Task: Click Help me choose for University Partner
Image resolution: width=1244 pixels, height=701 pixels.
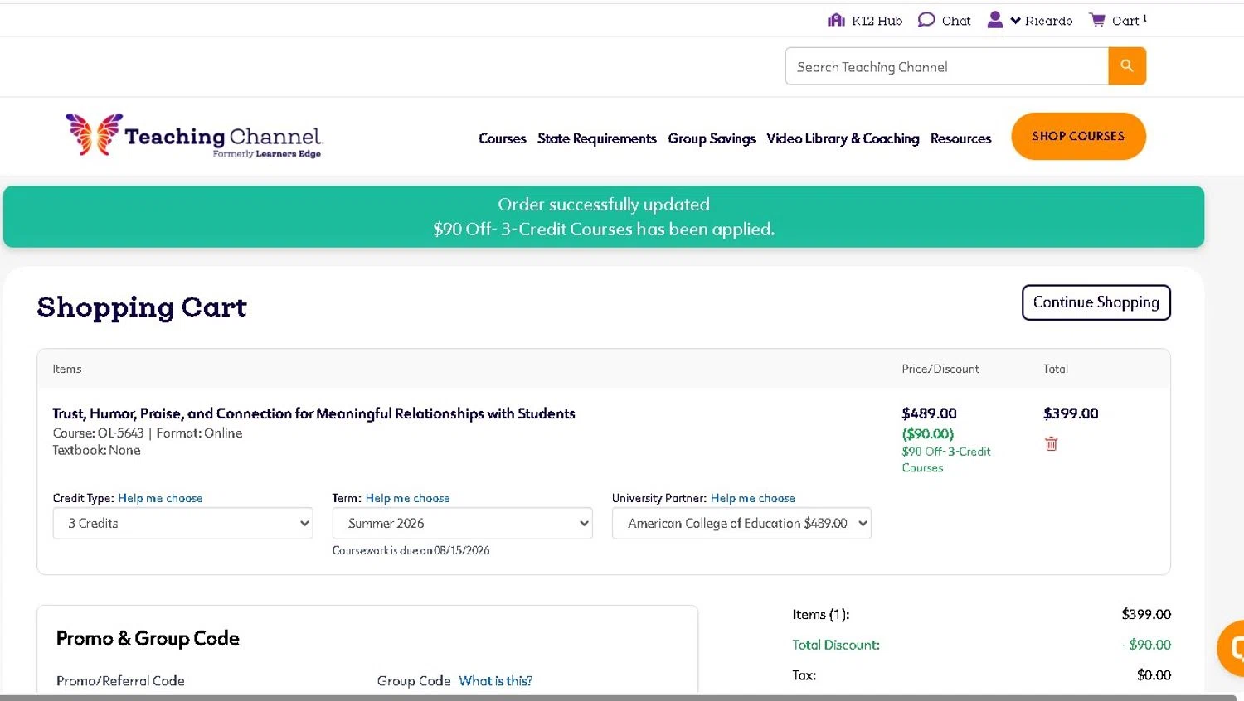Action: (753, 498)
